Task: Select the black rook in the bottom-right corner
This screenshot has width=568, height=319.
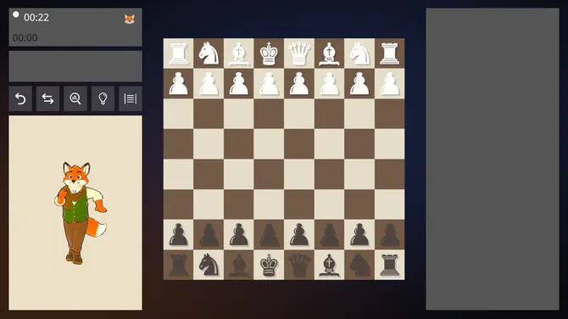Action: [x=389, y=265]
